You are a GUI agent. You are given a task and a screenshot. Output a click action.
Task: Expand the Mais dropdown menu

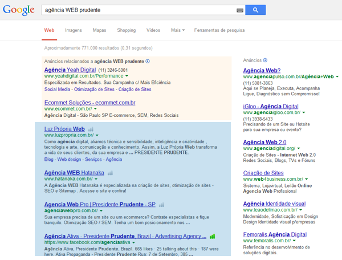pos(178,30)
